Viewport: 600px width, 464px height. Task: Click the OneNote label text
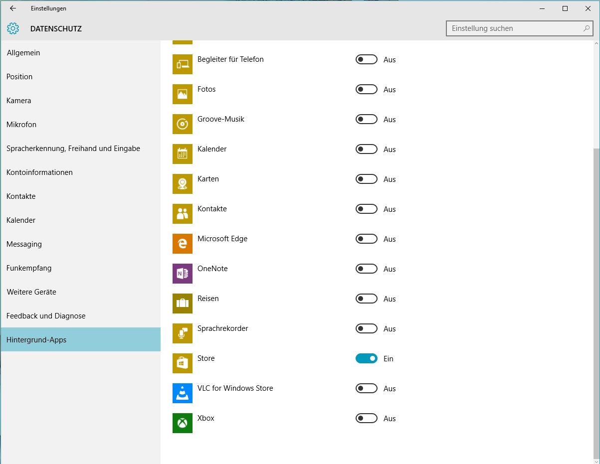click(212, 269)
